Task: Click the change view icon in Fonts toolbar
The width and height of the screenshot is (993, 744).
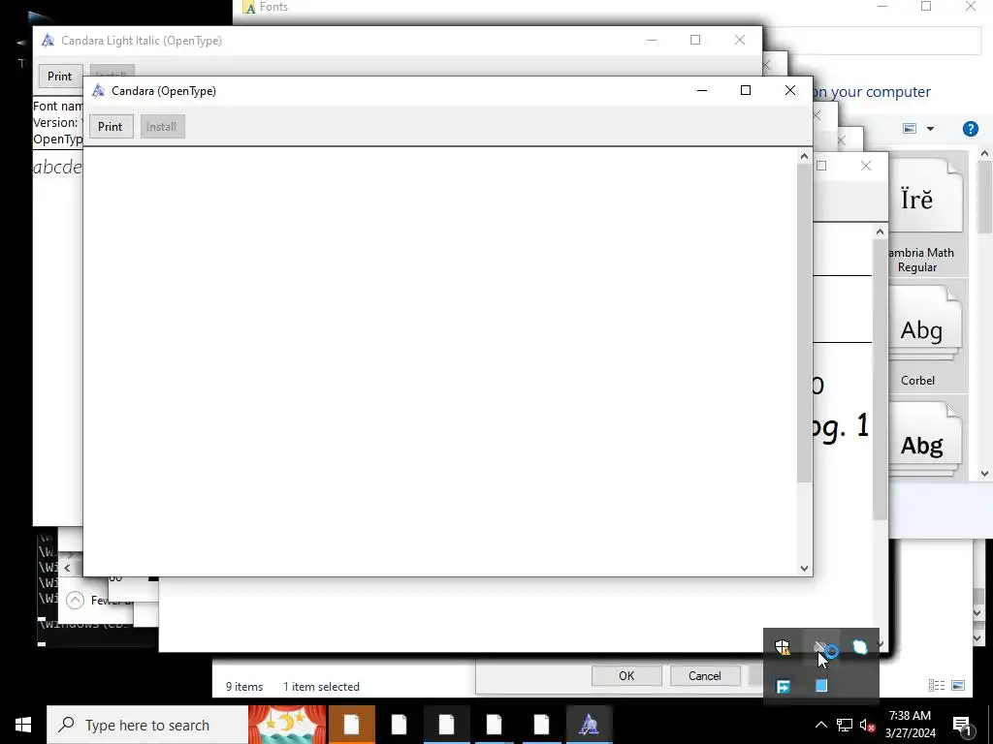Action: [910, 129]
